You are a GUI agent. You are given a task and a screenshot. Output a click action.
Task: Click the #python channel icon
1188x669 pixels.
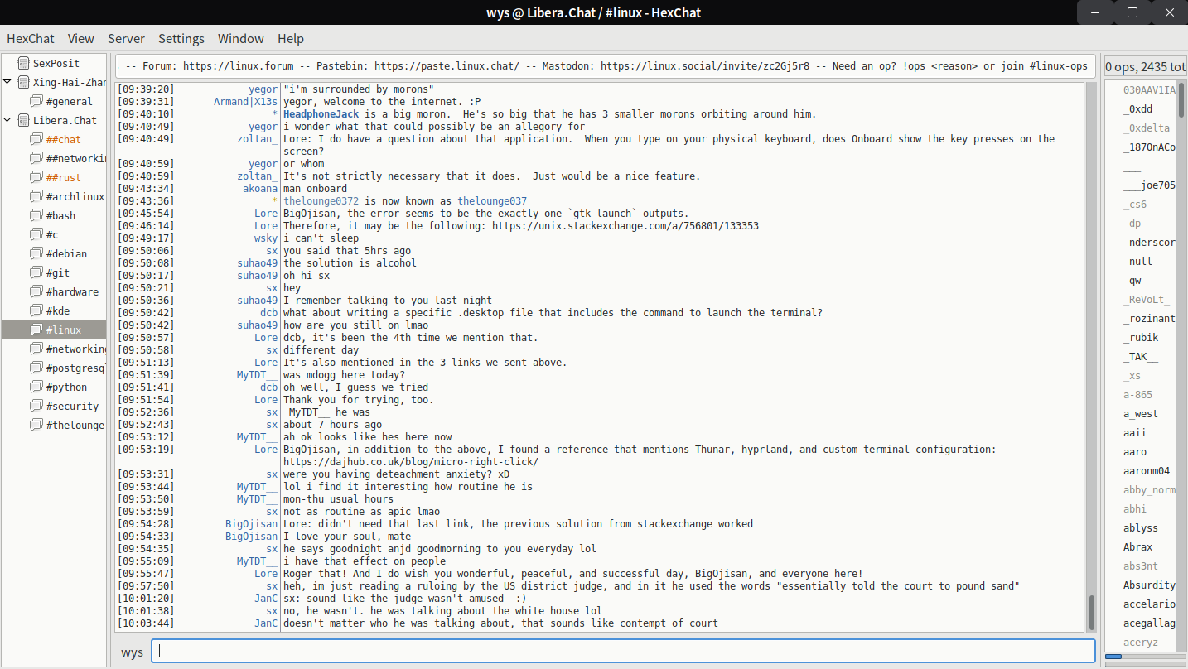click(36, 387)
